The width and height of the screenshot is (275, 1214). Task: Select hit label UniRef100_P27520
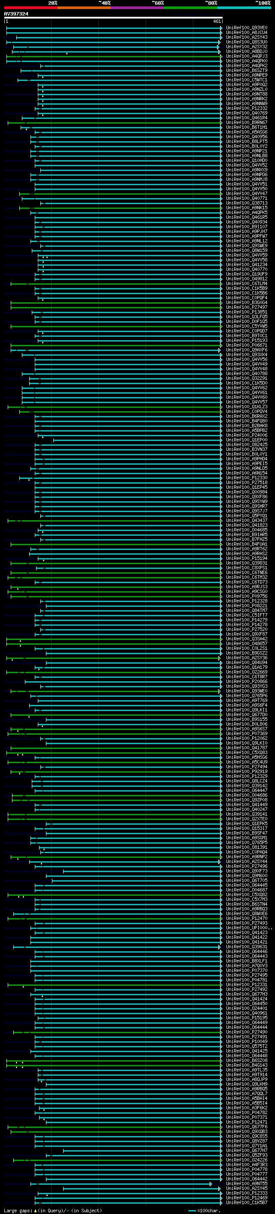pos(246,629)
